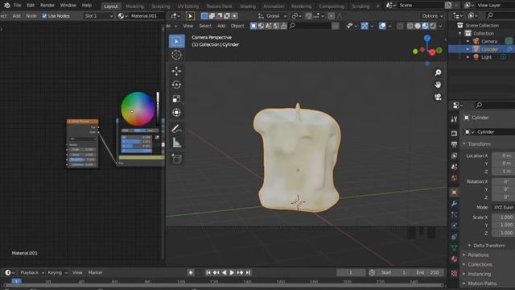Select the Rotate tool
The image size is (515, 290).
click(177, 85)
